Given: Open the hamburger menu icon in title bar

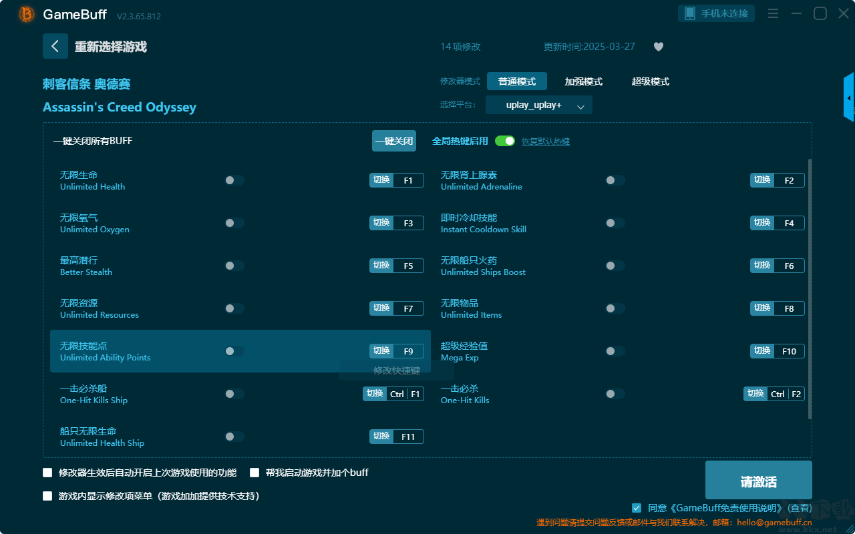Looking at the screenshot, I should pos(773,13).
